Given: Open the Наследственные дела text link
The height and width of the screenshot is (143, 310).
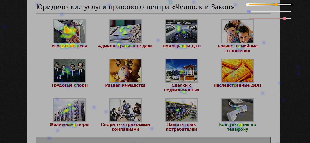Looking at the screenshot, I should [x=237, y=86].
